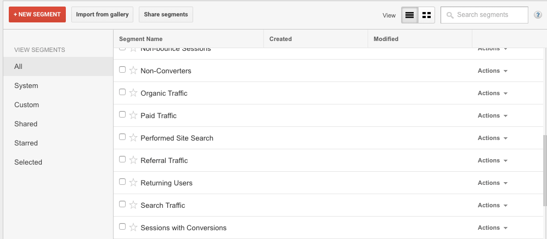Click the New Segment button
This screenshot has width=547, height=239.
point(37,15)
